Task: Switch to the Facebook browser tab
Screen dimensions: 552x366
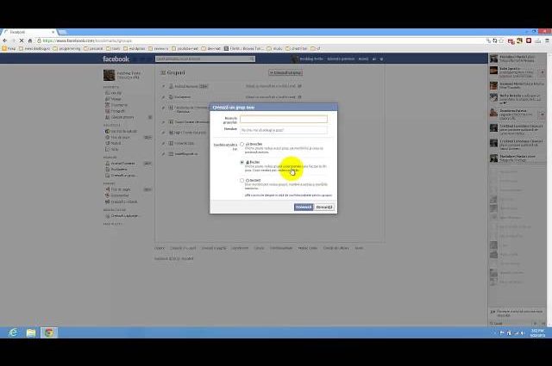Action: [x=30, y=32]
